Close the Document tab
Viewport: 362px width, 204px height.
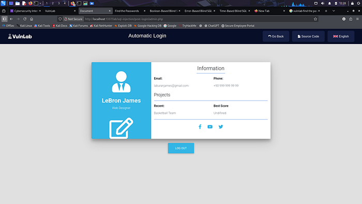[110, 11]
